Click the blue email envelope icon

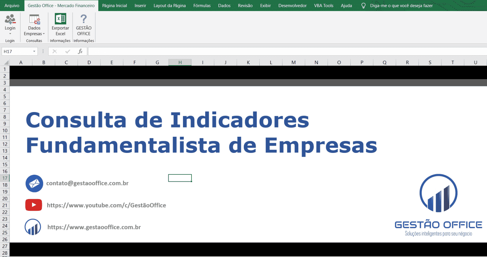click(34, 183)
